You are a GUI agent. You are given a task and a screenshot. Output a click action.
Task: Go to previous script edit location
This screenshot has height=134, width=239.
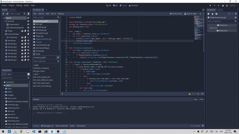pos(200,14)
